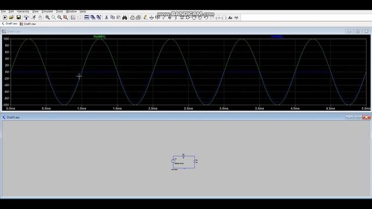Open the File menu

pos(3,12)
